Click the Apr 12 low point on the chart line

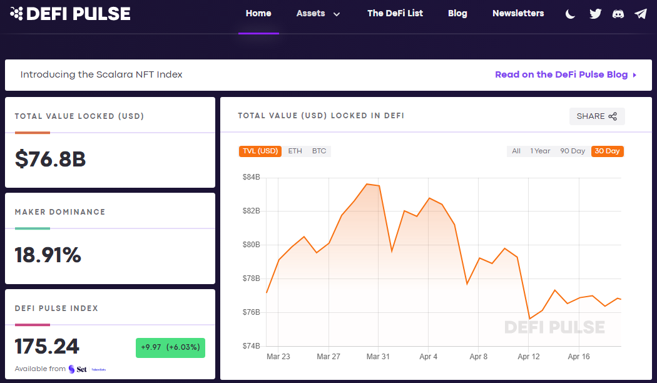tap(529, 319)
